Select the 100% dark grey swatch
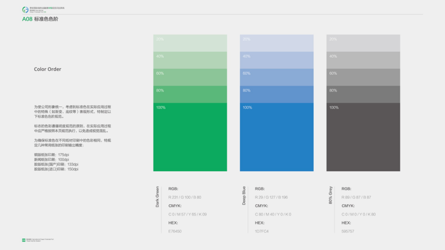 pyautogui.click(x=363, y=137)
